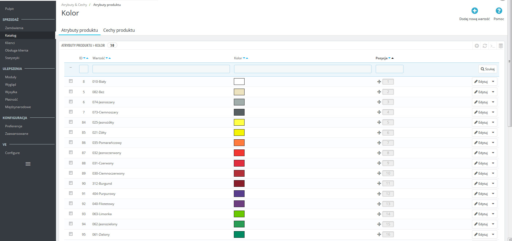Viewport: 512px width, 241px height.
Task: Tick the checkbox for 073-Ciemnoszary
Action: (x=71, y=112)
